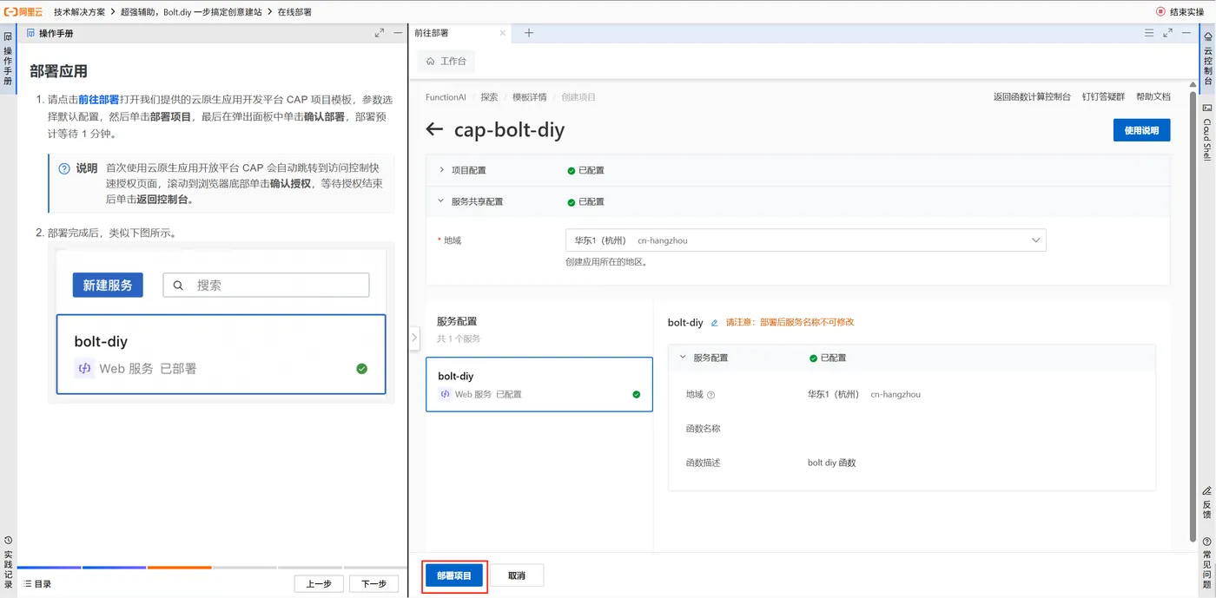Click the 新建服务 button in the manual image
Viewport: 1216px width, 598px height.
108,285
